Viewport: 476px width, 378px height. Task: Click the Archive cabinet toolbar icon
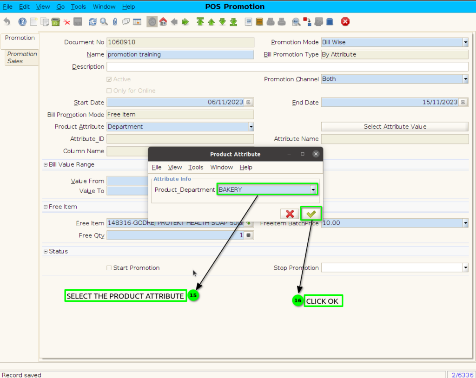coord(259,21)
